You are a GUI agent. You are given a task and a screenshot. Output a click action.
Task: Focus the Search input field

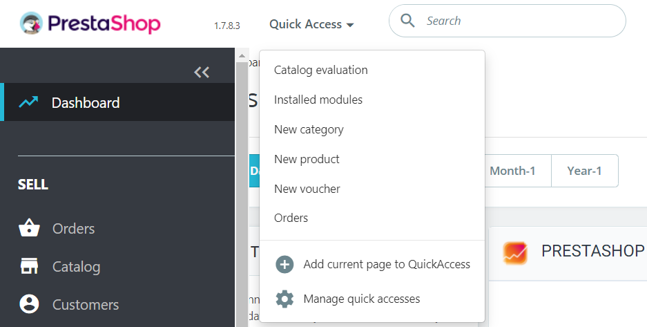tap(518, 21)
